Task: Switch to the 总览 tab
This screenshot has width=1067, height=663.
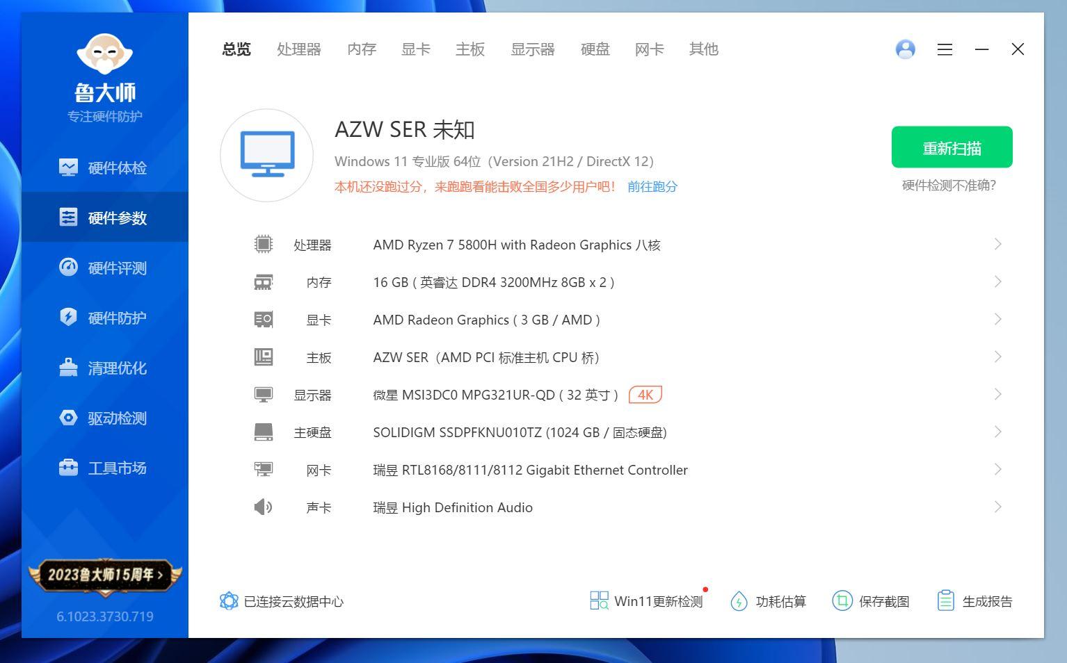Action: pyautogui.click(x=236, y=49)
